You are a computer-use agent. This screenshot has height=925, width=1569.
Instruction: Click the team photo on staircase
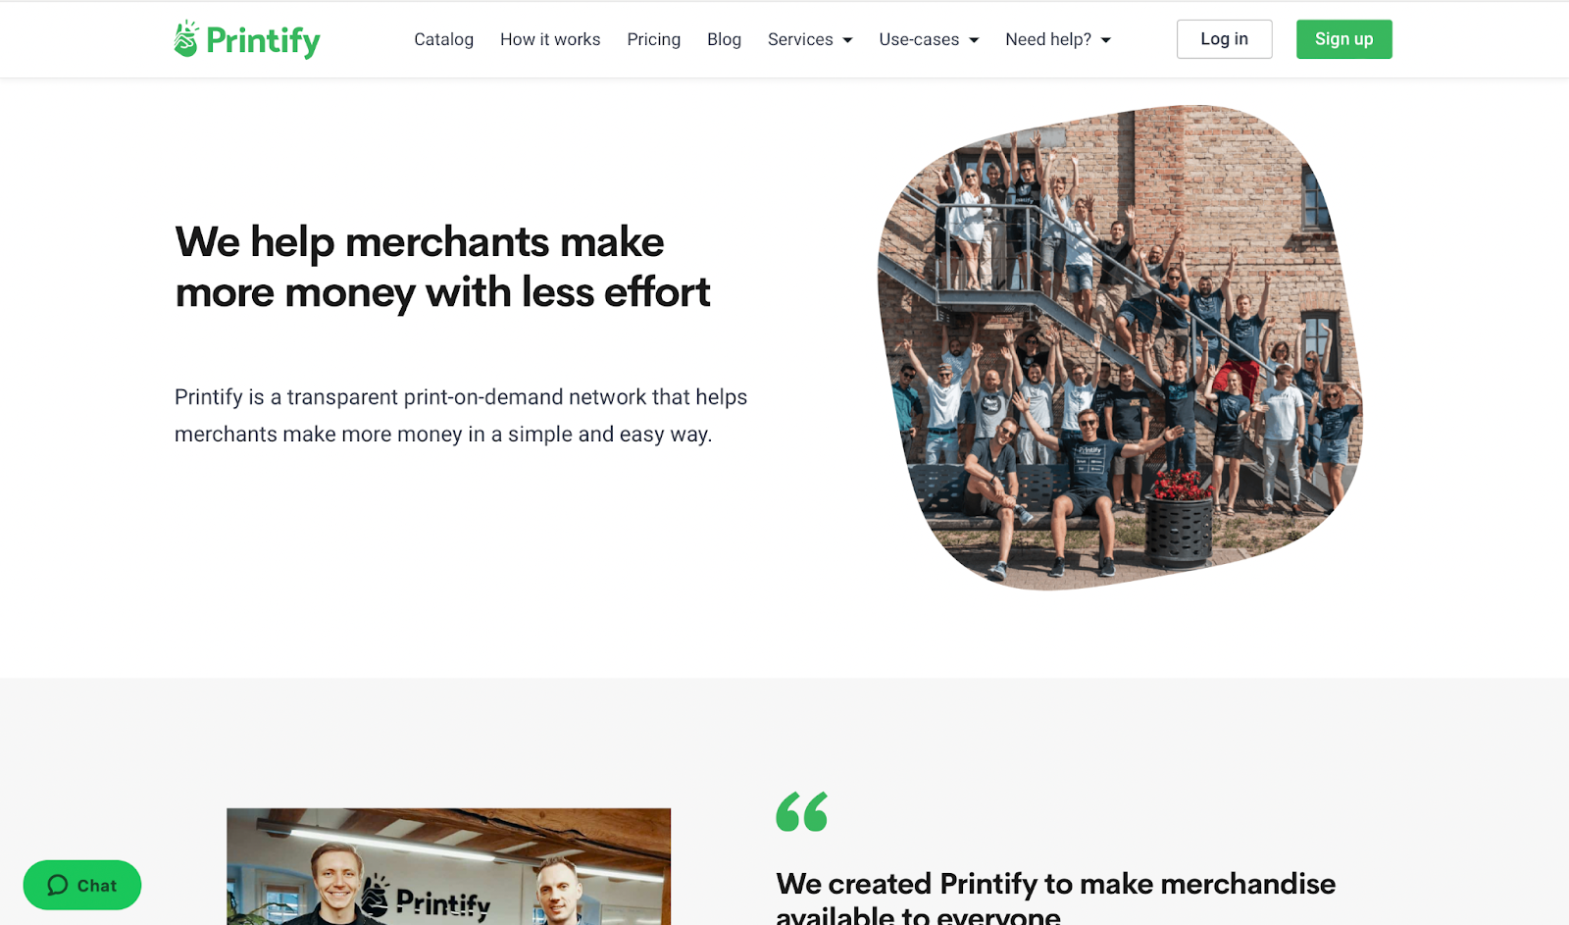[1119, 347]
